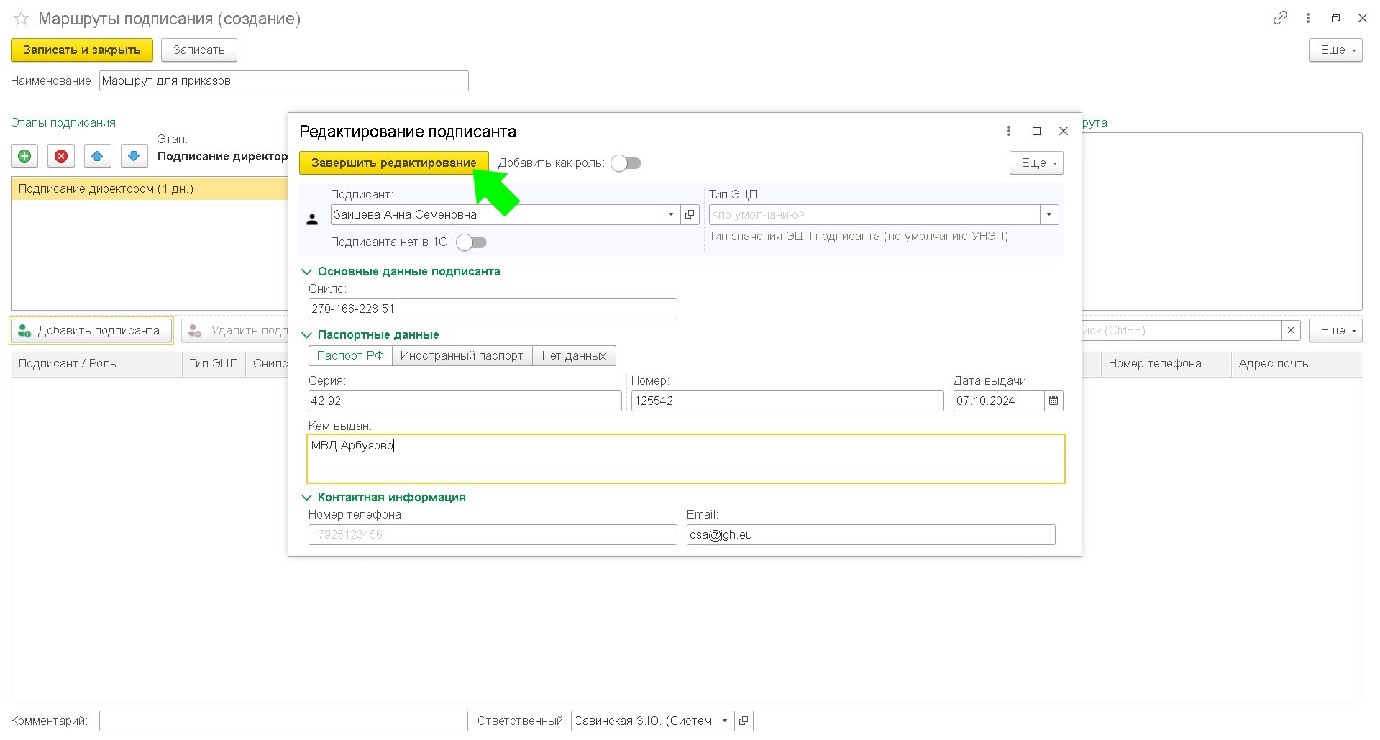Viewport: 1380px width, 740px height.
Task: Enable the Добавить как роль toggle
Action: (x=626, y=163)
